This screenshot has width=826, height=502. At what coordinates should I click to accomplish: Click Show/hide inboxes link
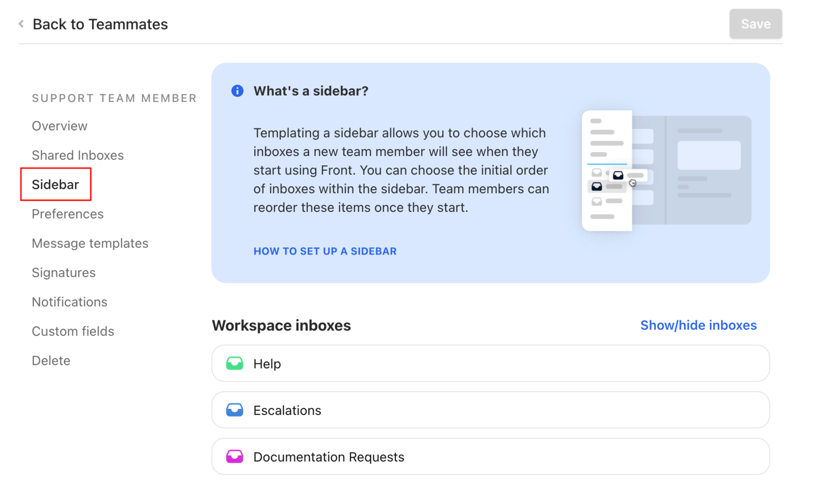(698, 325)
